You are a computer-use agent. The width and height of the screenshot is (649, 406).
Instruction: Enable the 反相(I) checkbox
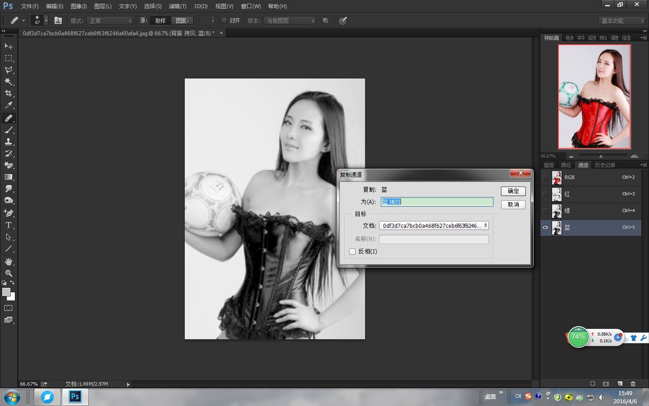click(352, 252)
